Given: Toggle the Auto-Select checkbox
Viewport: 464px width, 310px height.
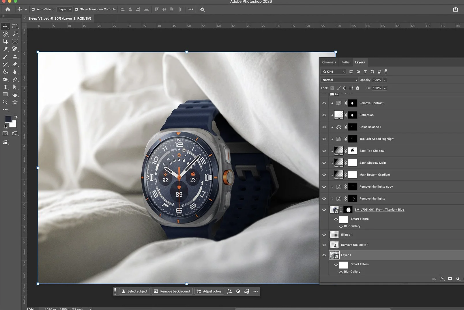Looking at the screenshot, I should [33, 9].
